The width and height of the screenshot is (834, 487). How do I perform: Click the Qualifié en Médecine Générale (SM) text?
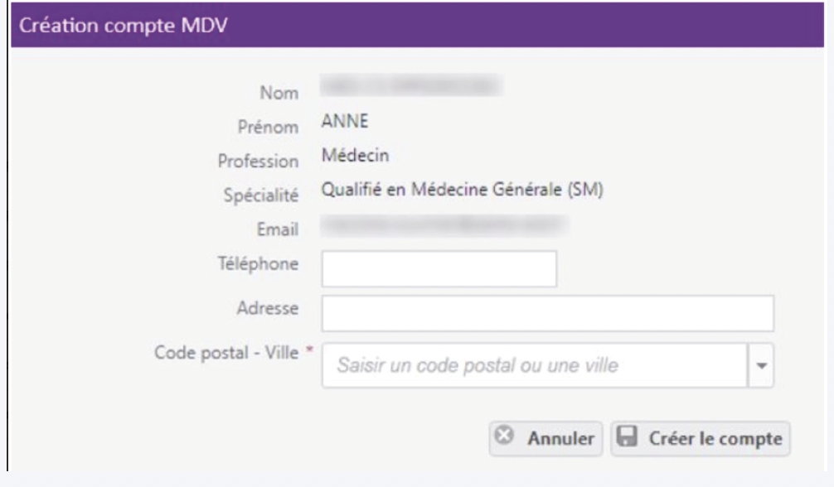[x=463, y=190]
